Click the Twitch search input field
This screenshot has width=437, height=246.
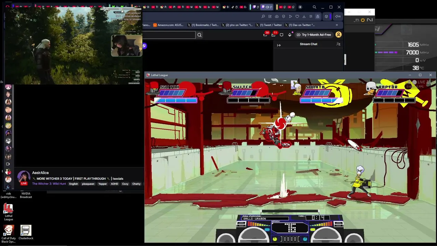tap(169, 35)
